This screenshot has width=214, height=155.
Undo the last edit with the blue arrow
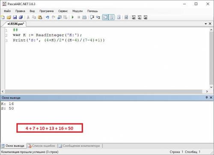pos(48,18)
